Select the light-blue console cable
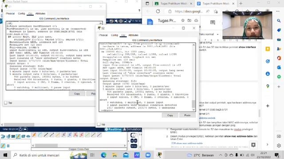284x159 pixels. tap(40, 135)
